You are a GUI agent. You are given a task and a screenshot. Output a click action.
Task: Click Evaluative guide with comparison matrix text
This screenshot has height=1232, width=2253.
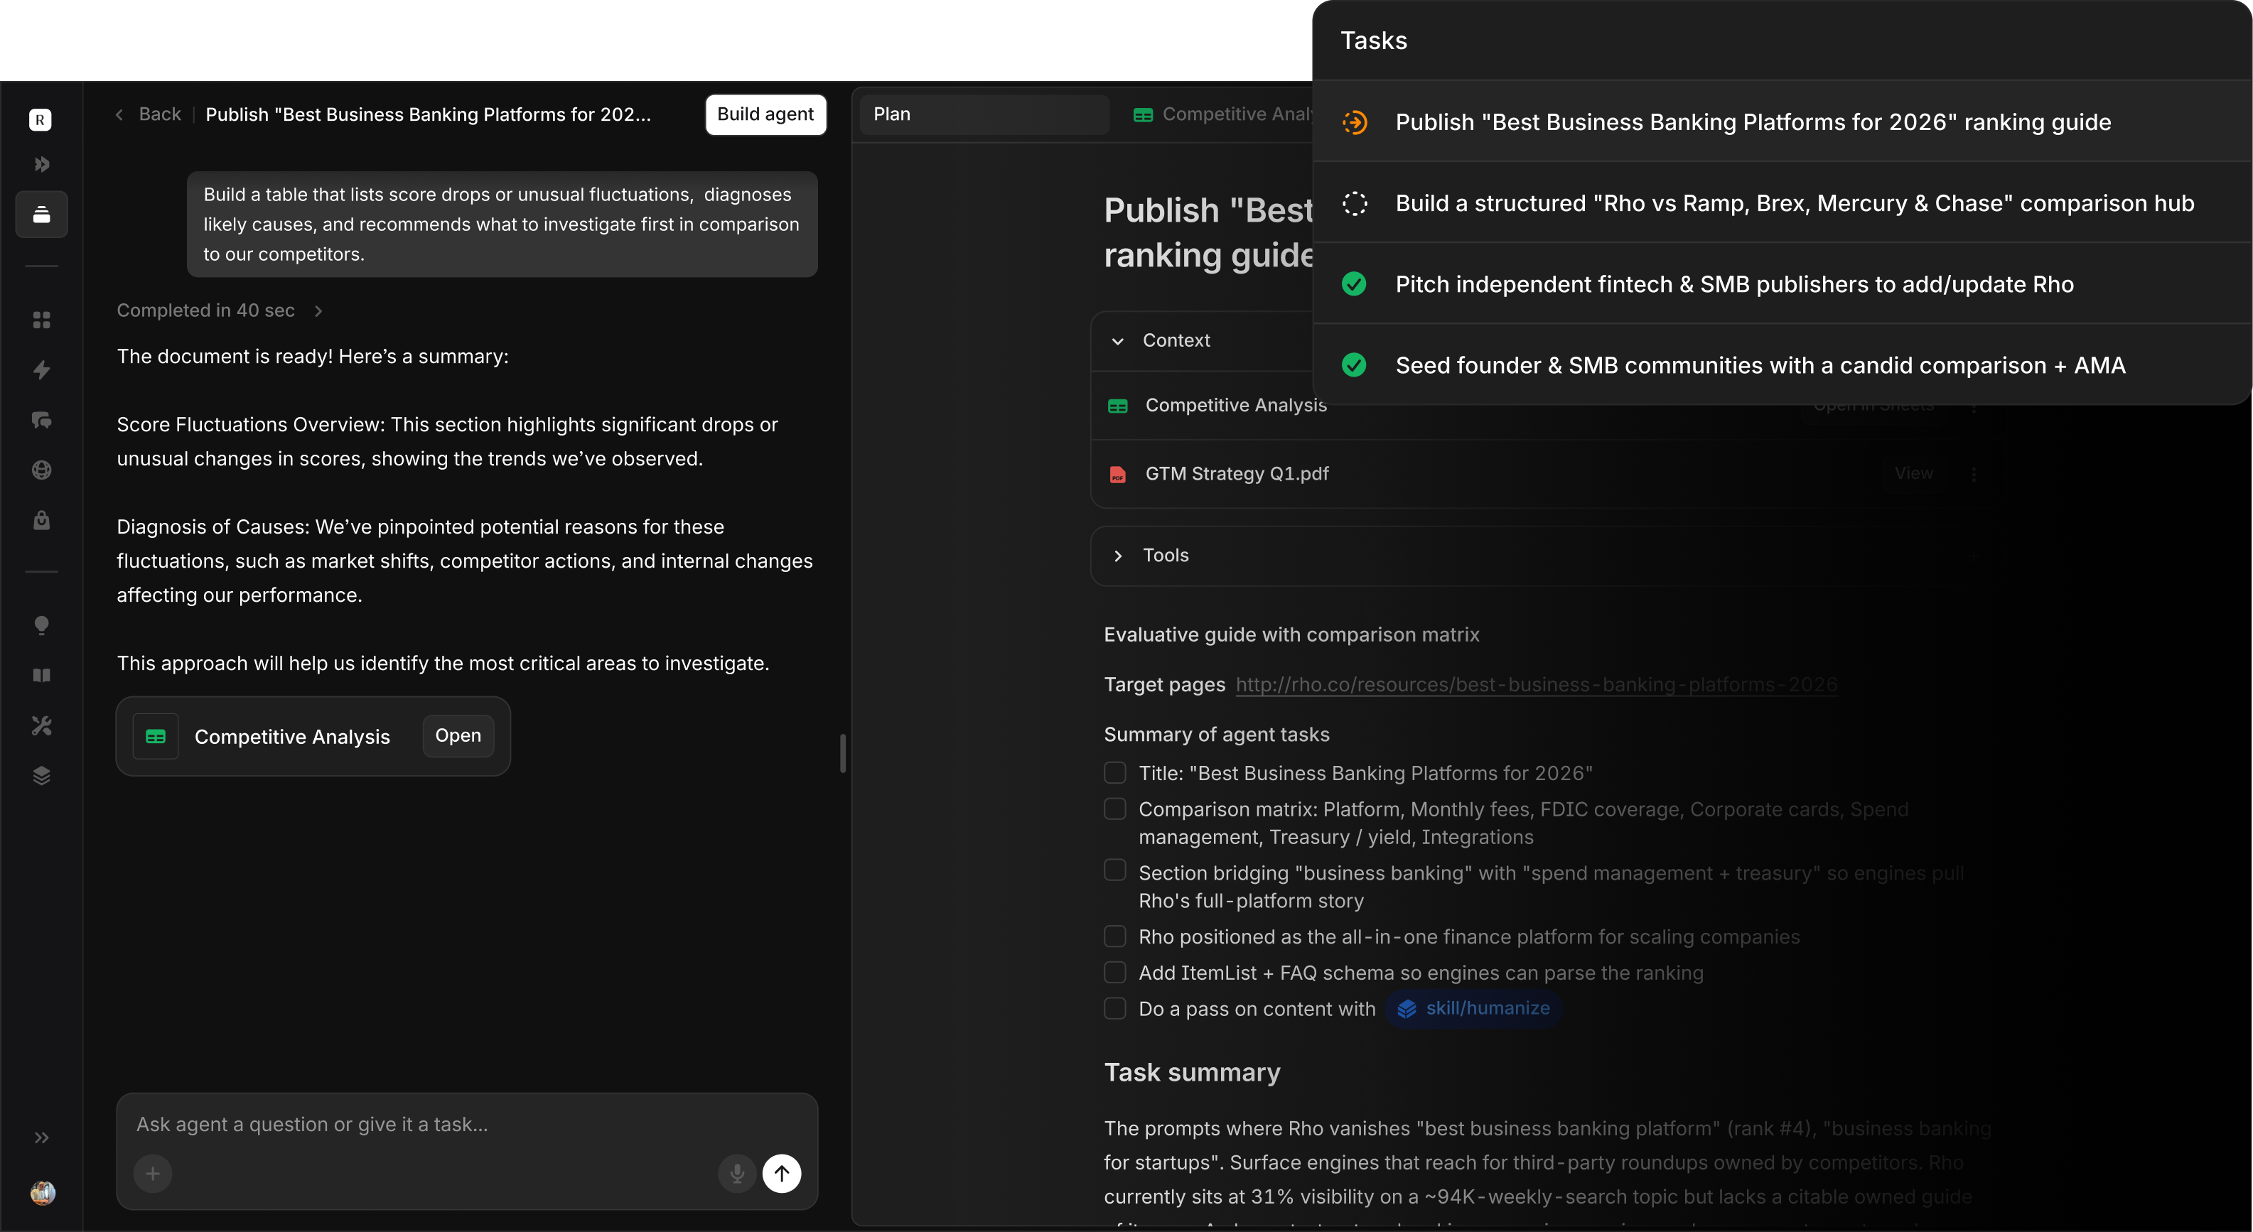[x=1292, y=634]
